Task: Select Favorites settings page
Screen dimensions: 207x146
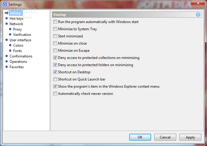Action: click(x=16, y=67)
